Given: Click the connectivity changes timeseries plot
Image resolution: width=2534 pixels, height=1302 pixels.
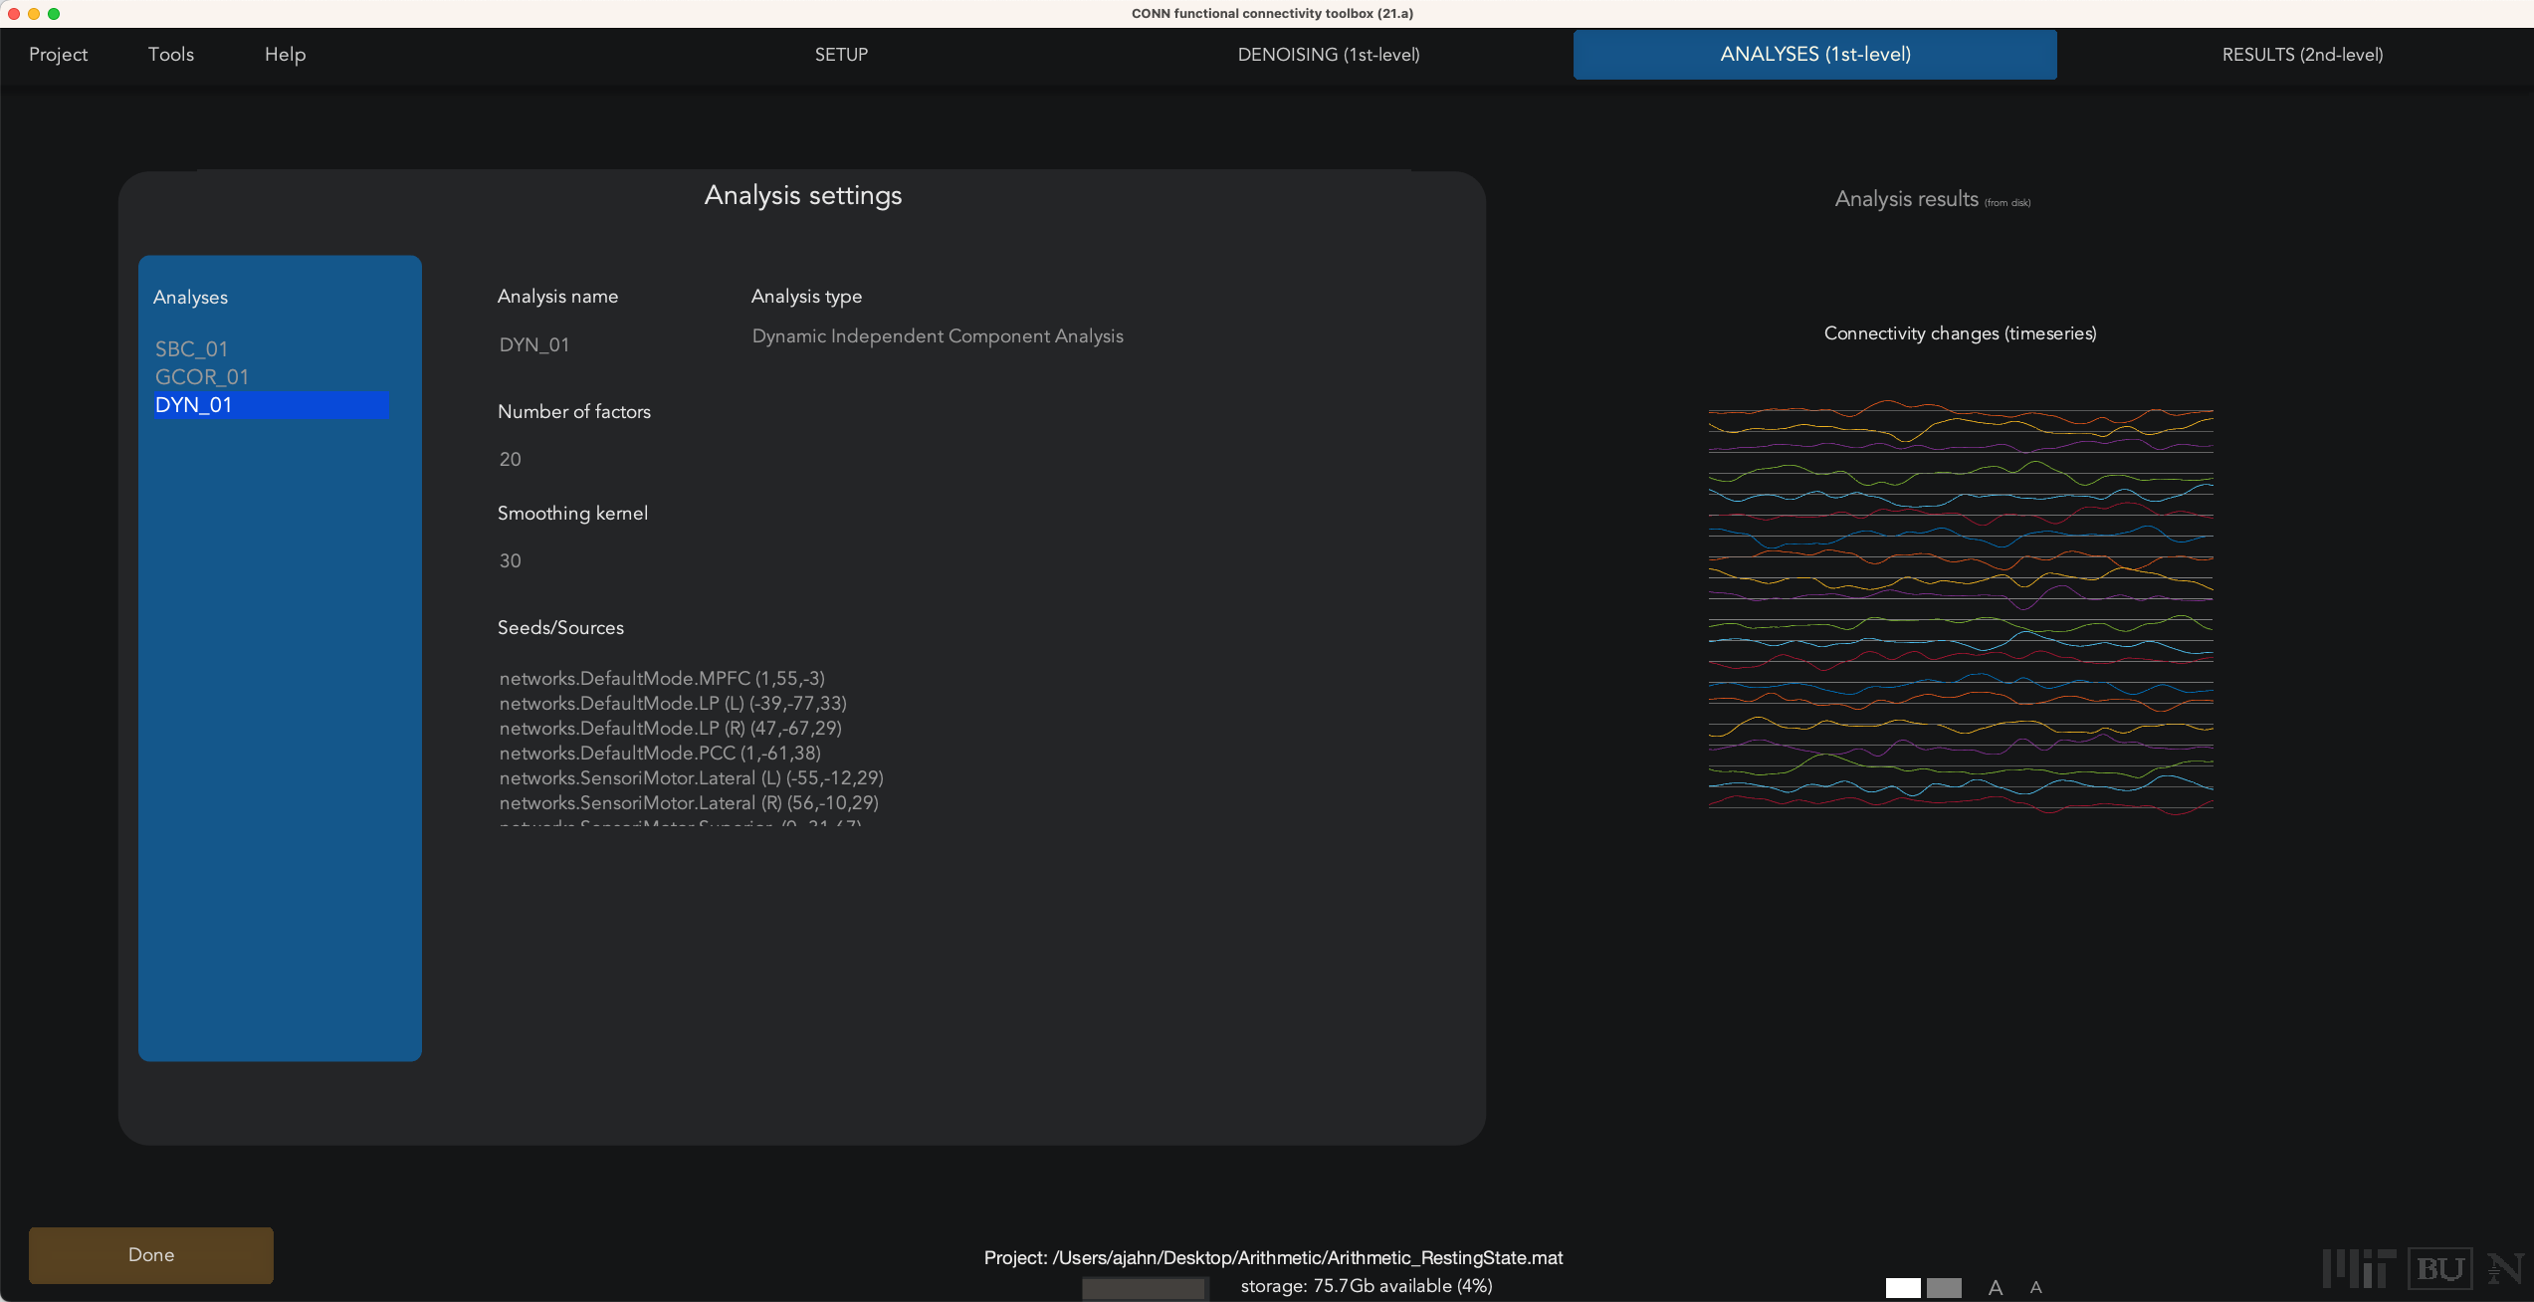Looking at the screenshot, I should click(x=1961, y=607).
